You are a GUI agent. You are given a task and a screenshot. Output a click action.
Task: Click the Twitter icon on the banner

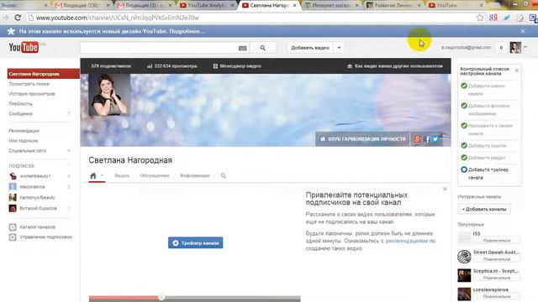(435, 139)
